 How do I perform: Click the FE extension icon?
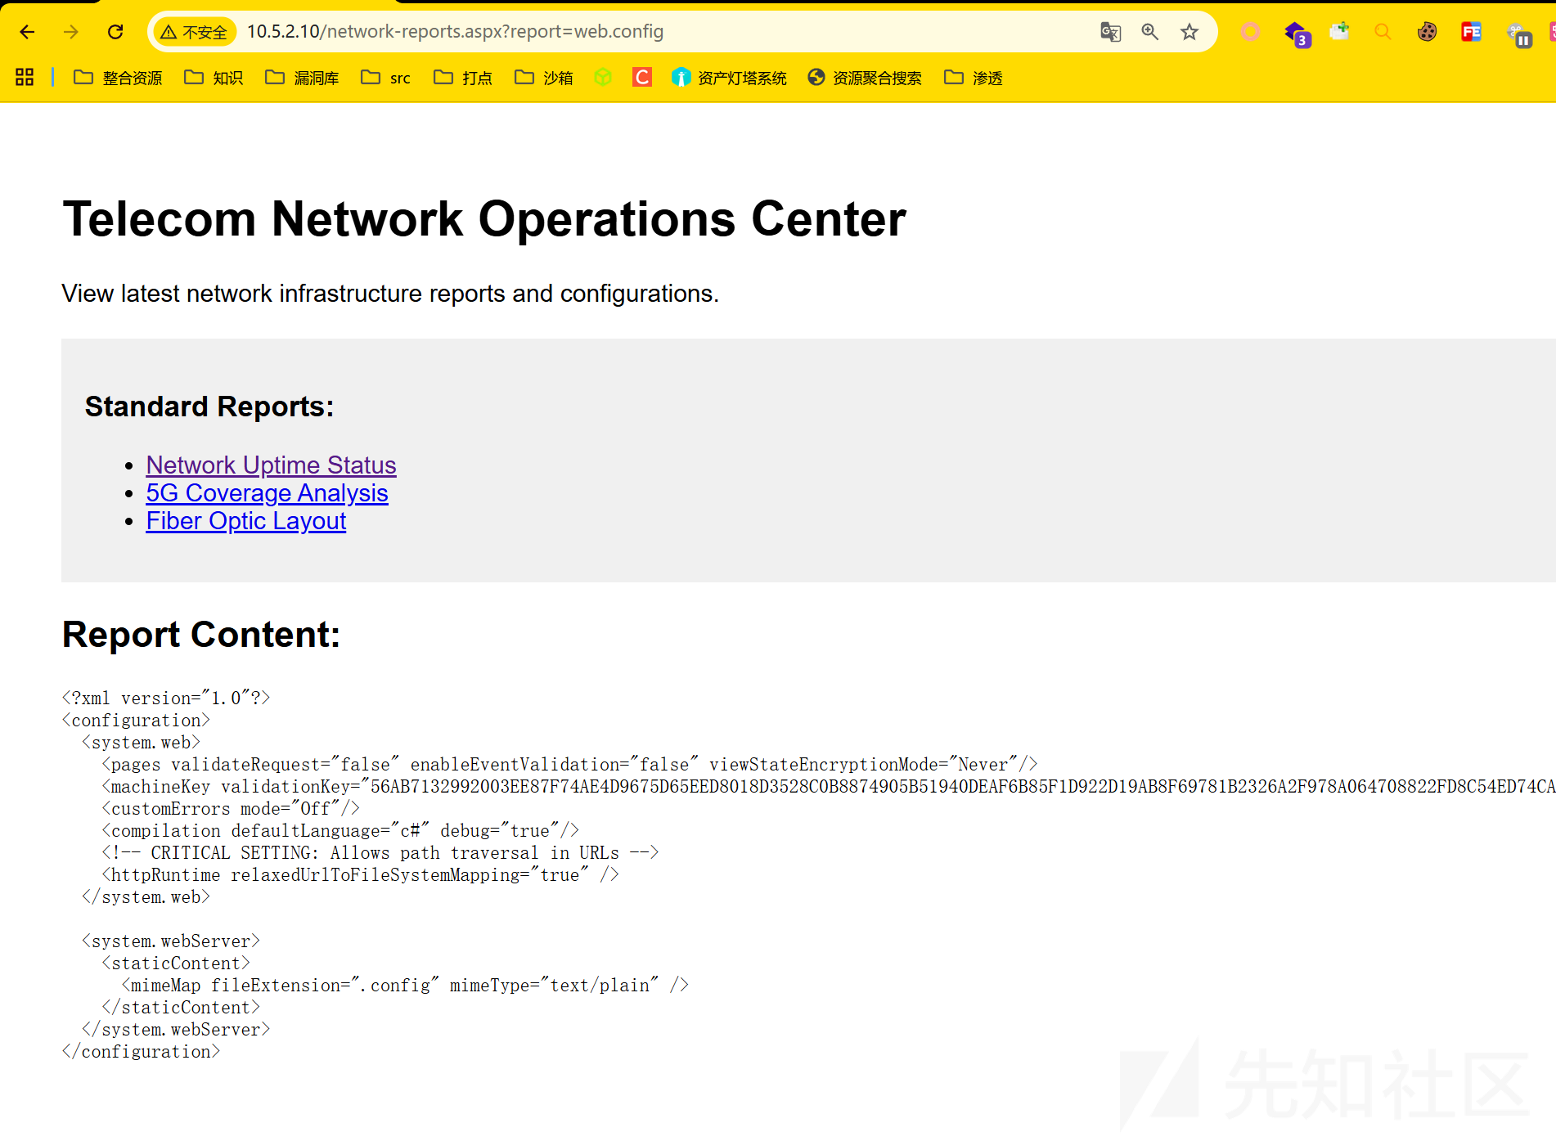point(1471,32)
